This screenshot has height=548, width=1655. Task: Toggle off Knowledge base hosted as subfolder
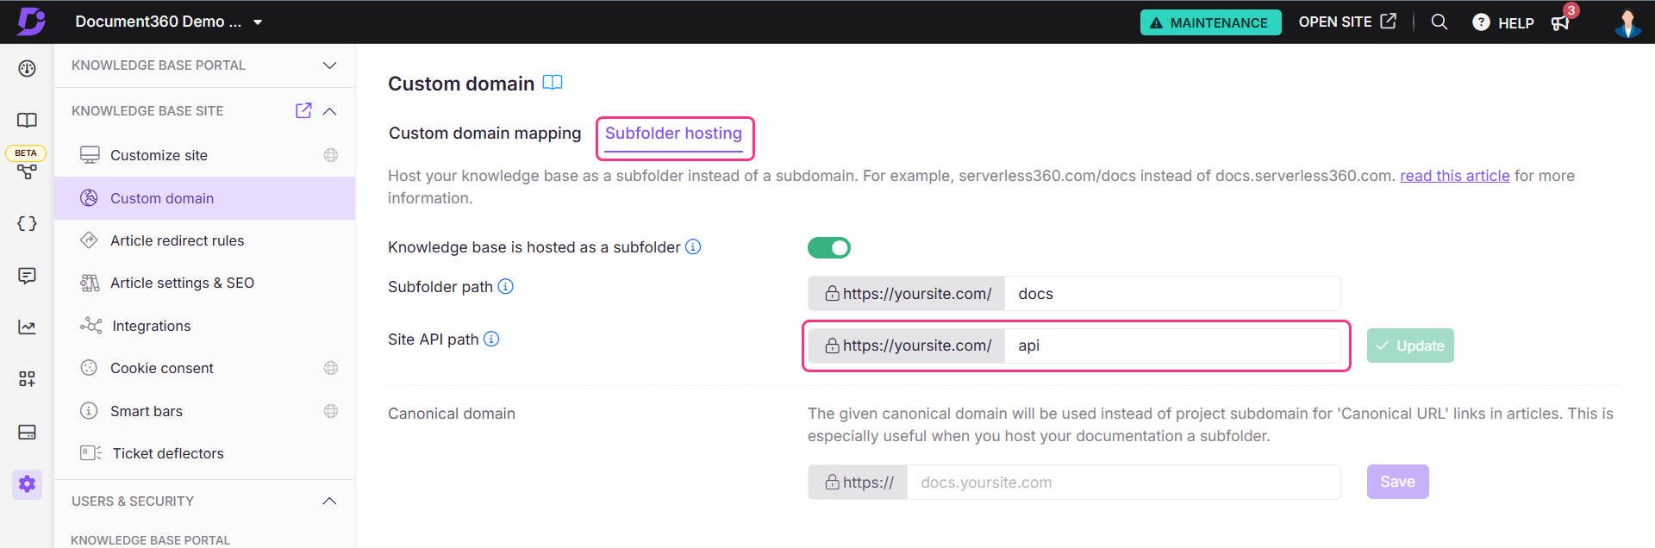(x=829, y=248)
